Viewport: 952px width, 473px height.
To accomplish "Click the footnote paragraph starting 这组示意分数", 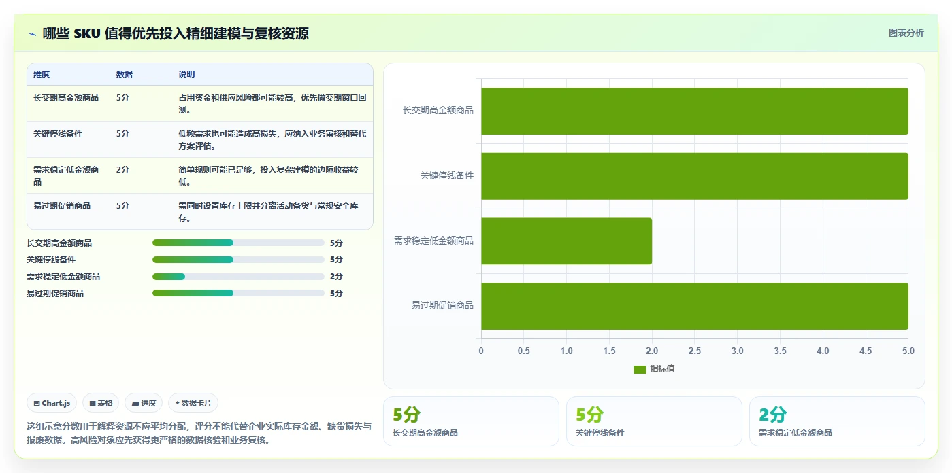I will point(199,433).
